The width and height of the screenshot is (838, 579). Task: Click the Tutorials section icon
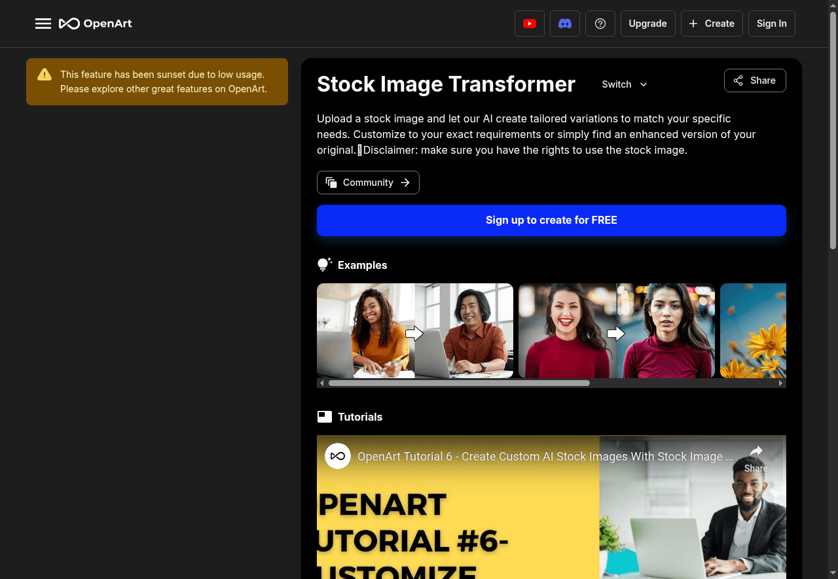click(x=324, y=416)
